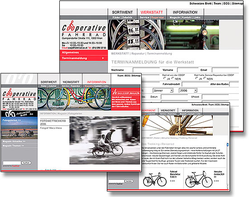Open INFORMATION tab in the Terminanmeldung window
The height and width of the screenshot is (197, 249).
[185, 12]
